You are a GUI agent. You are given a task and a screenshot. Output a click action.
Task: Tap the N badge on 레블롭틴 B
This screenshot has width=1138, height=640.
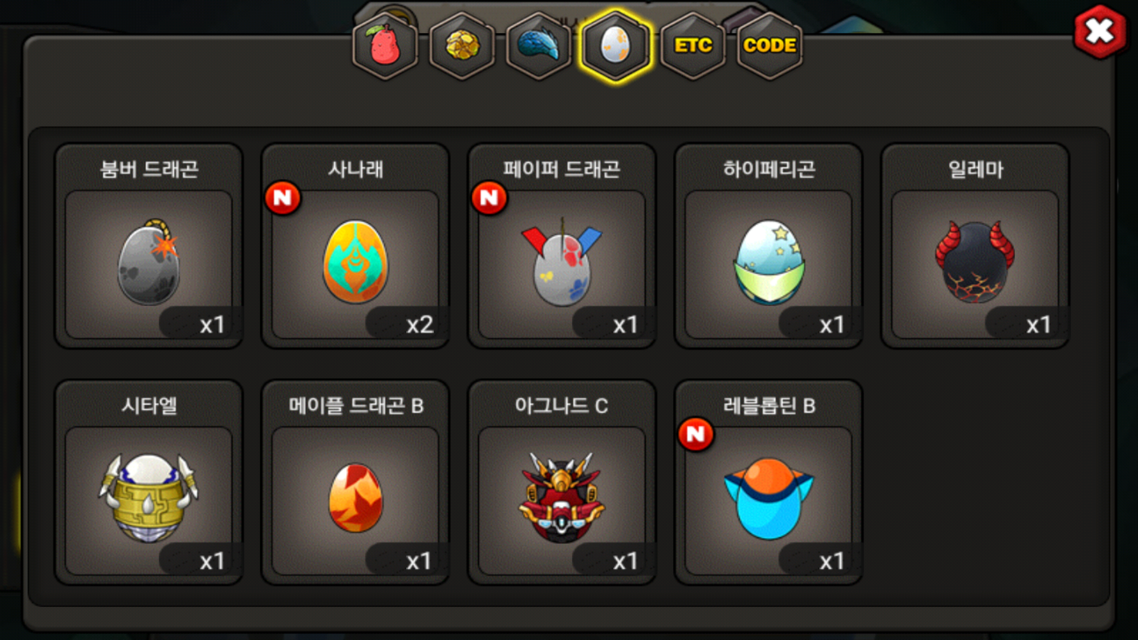pos(696,434)
